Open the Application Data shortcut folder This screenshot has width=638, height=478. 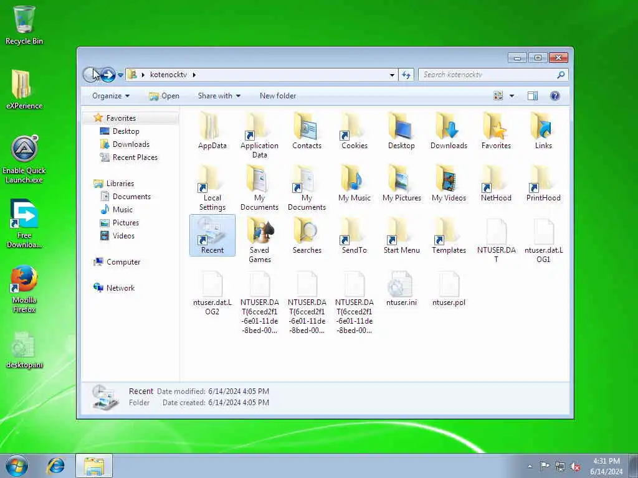coord(259,135)
